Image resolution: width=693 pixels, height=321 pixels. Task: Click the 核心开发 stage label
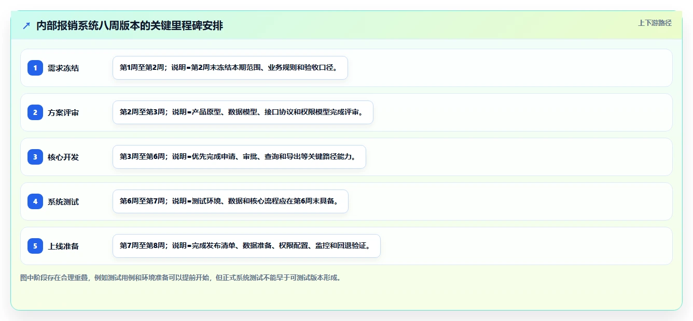(63, 157)
